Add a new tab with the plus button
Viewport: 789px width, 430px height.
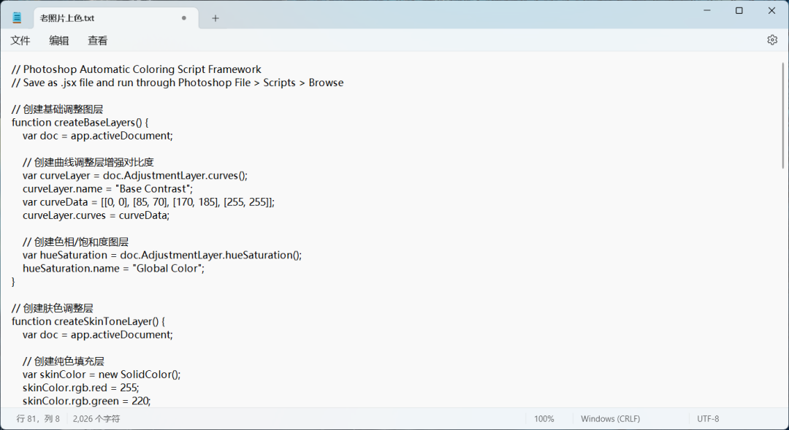click(216, 18)
